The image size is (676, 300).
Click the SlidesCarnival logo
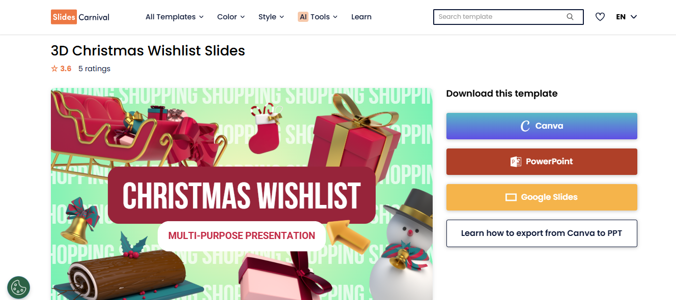(x=80, y=17)
